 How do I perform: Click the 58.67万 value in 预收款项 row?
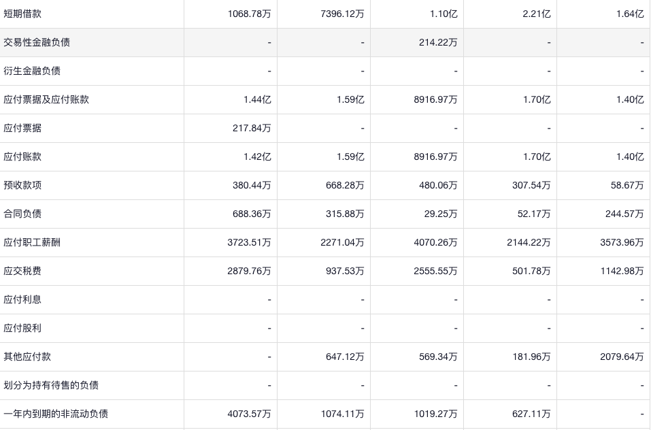[x=627, y=185]
